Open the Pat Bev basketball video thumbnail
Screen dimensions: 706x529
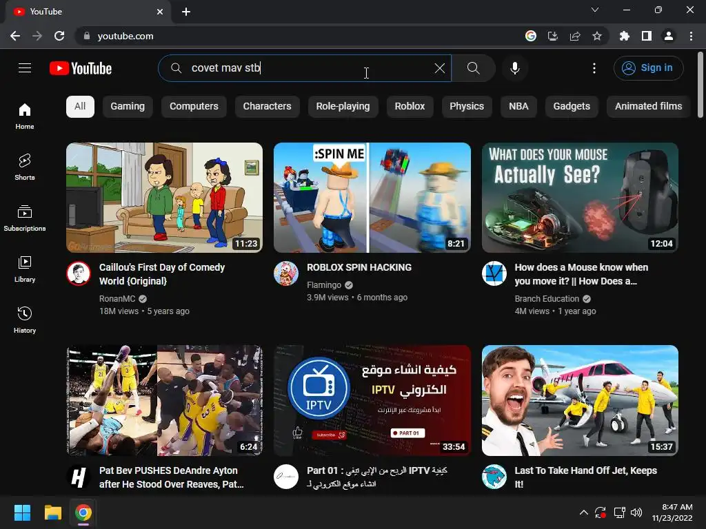pyautogui.click(x=164, y=400)
